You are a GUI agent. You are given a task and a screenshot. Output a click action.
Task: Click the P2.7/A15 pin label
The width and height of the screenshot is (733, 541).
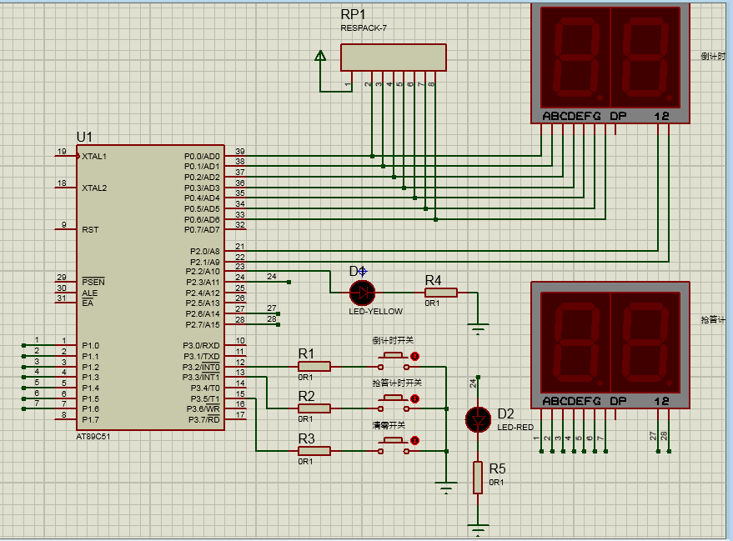pyautogui.click(x=203, y=325)
